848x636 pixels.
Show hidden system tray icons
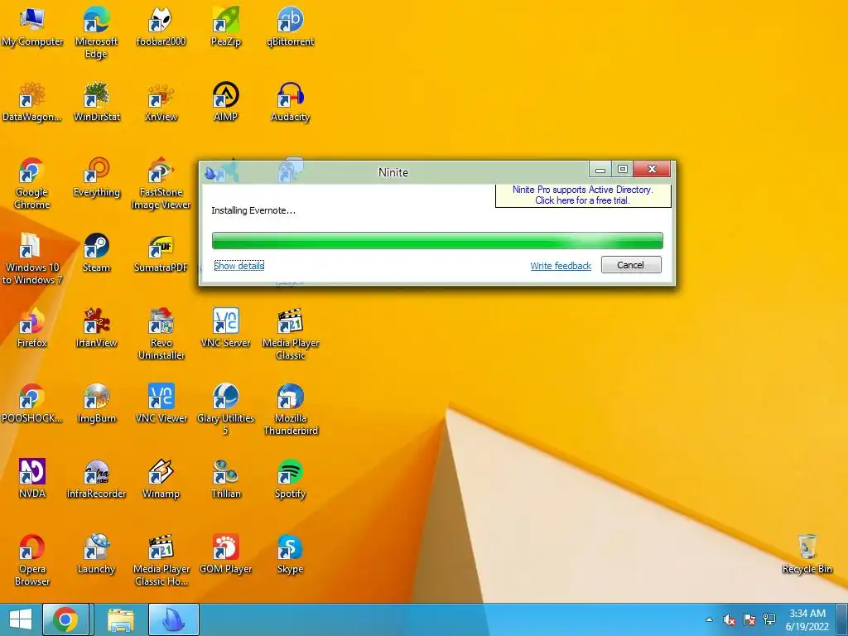point(709,619)
